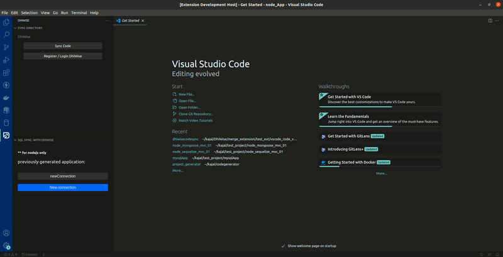Click the split editor icon at top right
503x257 pixels.
point(490,21)
